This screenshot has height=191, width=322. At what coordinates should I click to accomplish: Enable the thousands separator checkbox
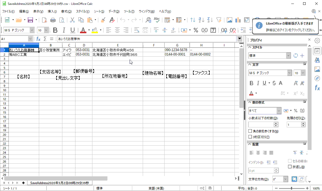coord(250,137)
